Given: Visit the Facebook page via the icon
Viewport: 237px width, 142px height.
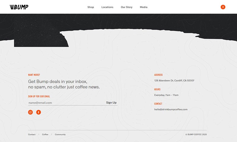Looking at the screenshot, I should point(39,112).
